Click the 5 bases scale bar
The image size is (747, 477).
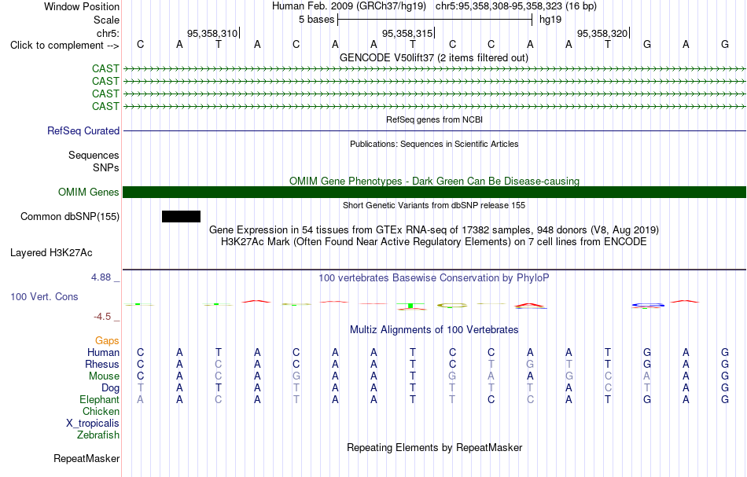click(435, 20)
